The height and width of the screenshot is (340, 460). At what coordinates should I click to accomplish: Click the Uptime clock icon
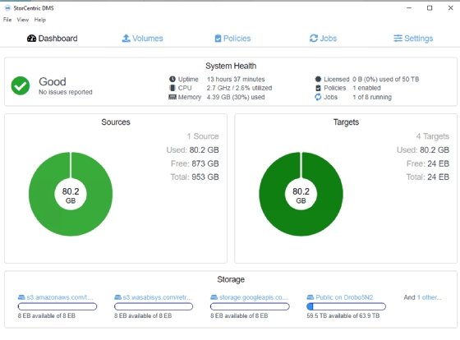tap(172, 79)
